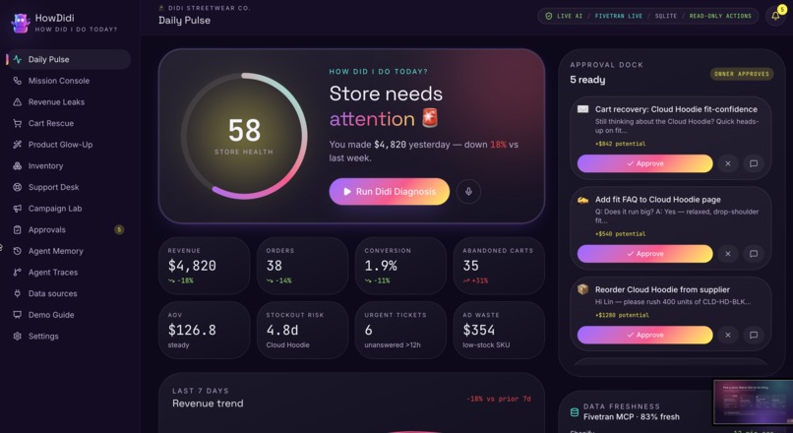
Task: Comment on Add fit FAQ suggestion
Action: coord(754,254)
